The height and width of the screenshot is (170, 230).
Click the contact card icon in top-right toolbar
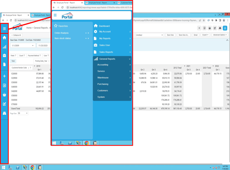[x=204, y=28]
